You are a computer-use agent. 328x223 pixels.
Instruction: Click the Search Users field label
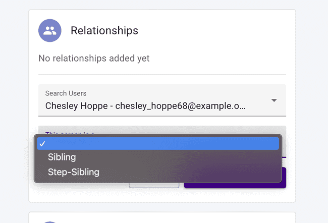point(66,93)
